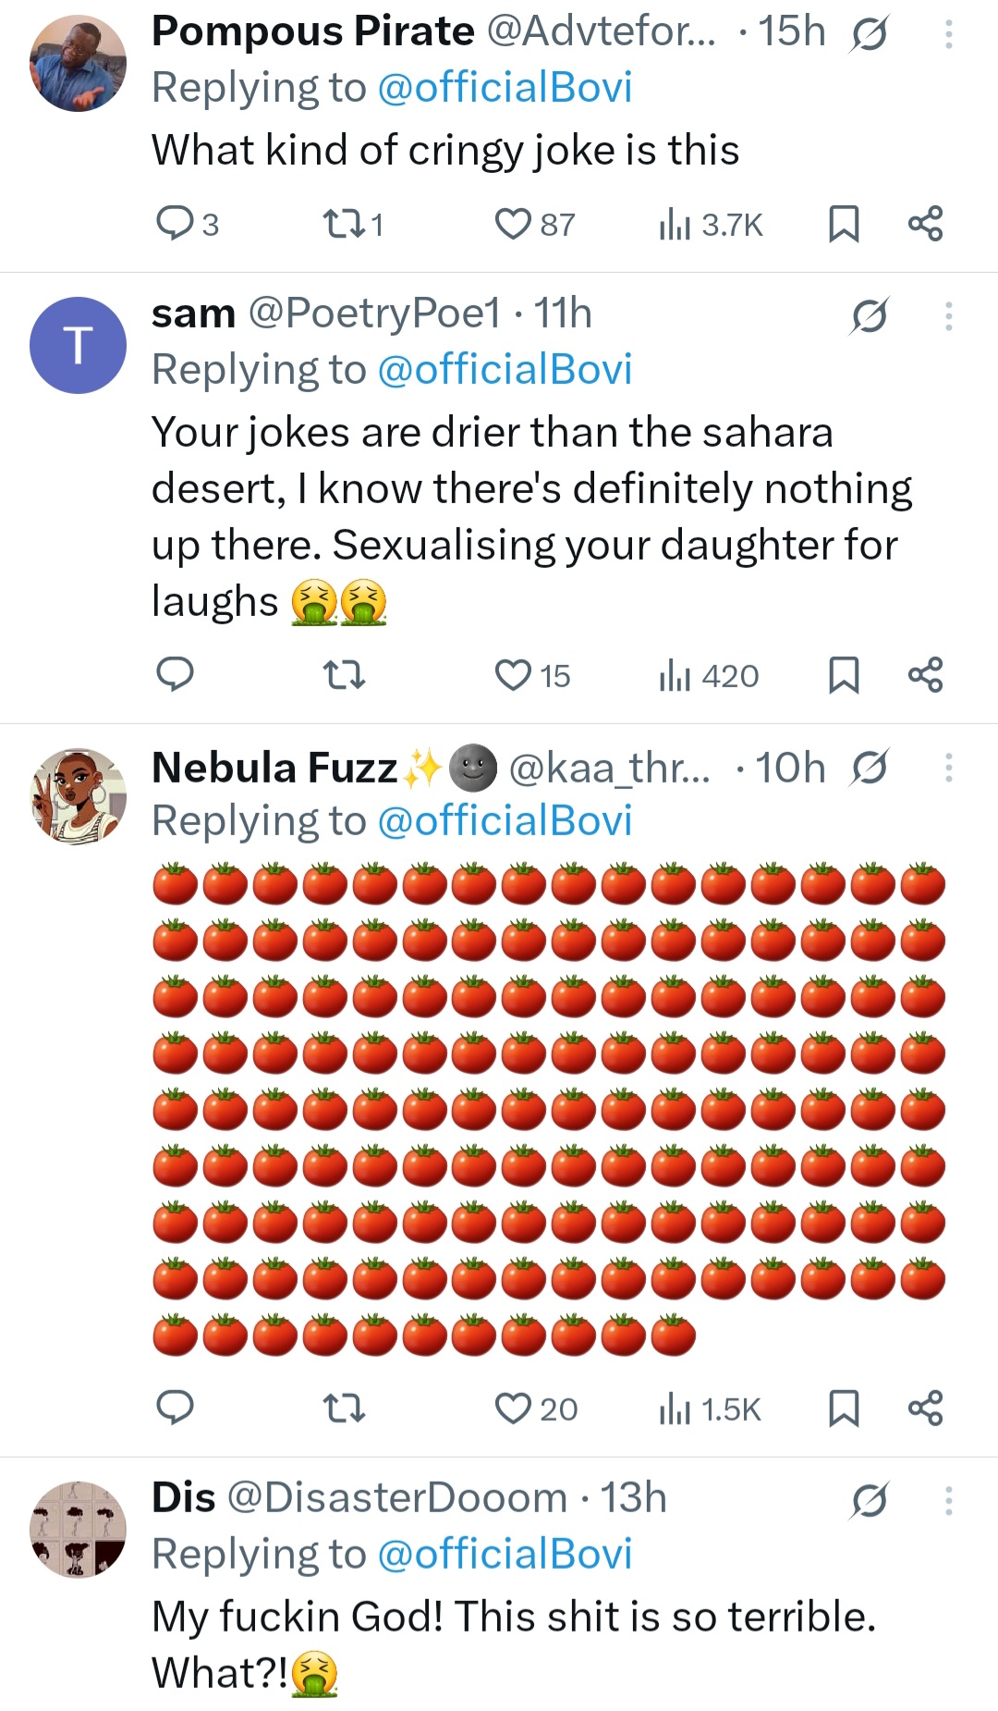Open more options on sam's tweet

click(x=948, y=316)
